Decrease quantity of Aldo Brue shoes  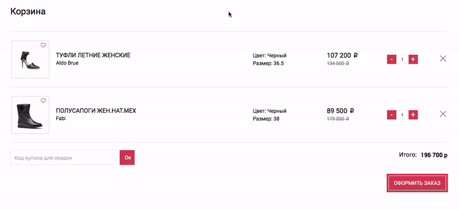(392, 60)
